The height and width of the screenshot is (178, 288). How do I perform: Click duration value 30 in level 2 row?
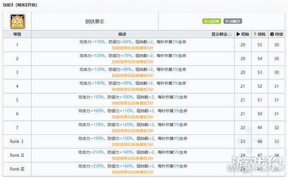pos(276,59)
